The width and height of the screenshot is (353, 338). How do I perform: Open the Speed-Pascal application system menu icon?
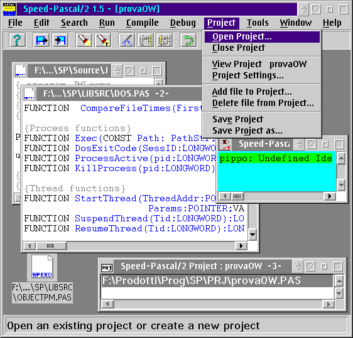coord(9,9)
